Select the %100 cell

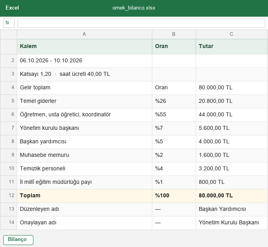tap(174, 196)
